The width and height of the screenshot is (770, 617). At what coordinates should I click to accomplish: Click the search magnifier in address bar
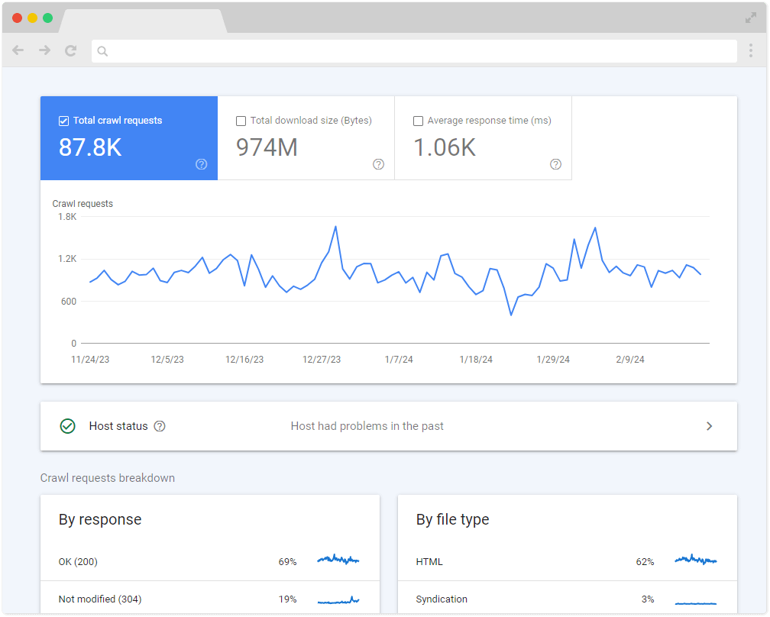point(102,51)
